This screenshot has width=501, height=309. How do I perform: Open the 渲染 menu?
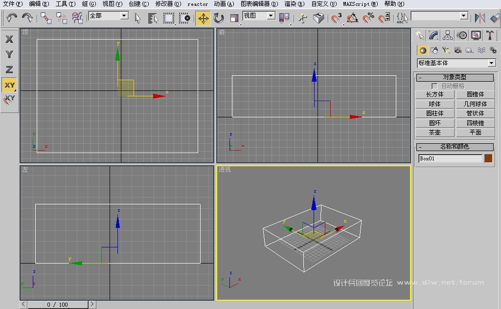(x=294, y=4)
